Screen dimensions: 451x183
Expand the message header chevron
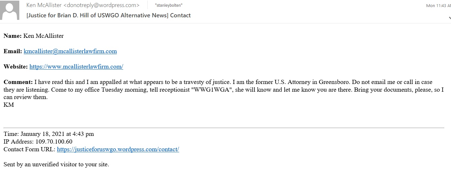point(449,19)
